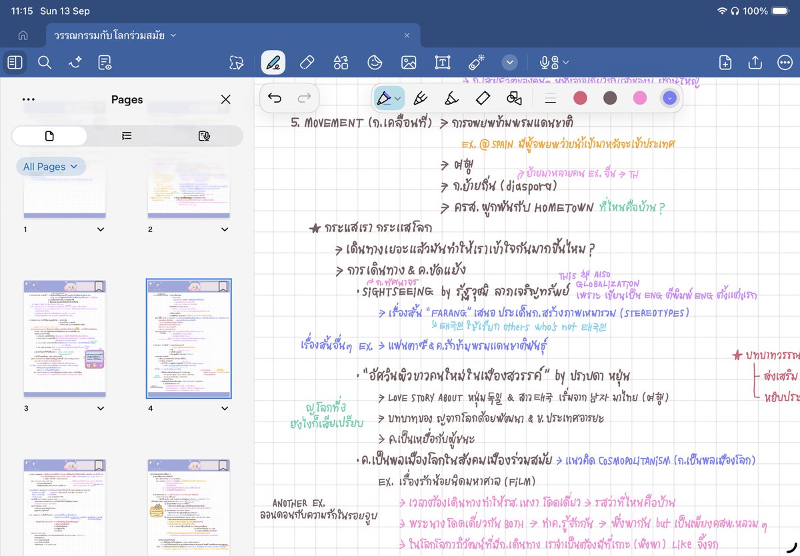Open the AI sparkle assistant
The width and height of the screenshot is (800, 556).
click(75, 63)
